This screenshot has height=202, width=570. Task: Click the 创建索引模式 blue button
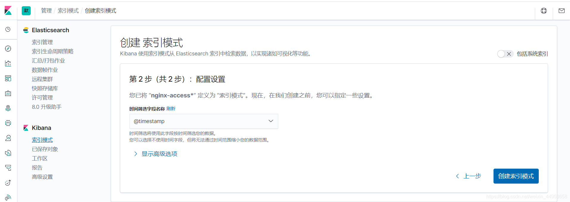point(516,176)
